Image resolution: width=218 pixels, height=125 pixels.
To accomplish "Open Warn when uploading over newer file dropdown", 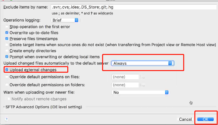I will [140, 92].
